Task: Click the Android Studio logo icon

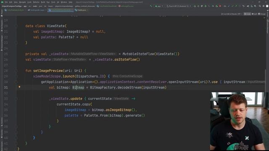Action: click(2, 2)
